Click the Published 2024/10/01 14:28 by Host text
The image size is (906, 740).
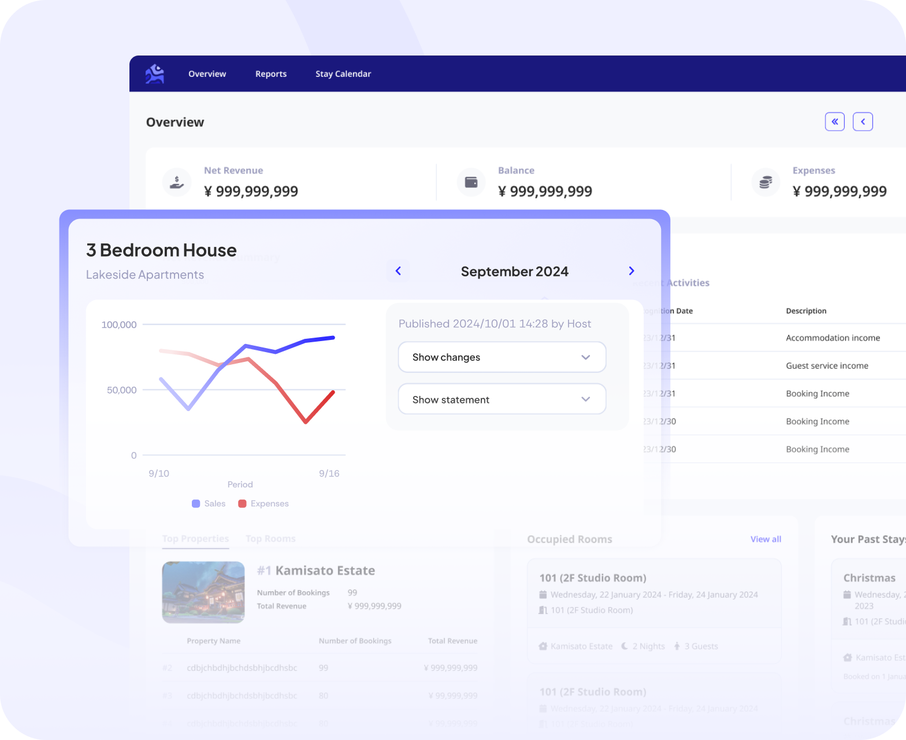point(495,324)
